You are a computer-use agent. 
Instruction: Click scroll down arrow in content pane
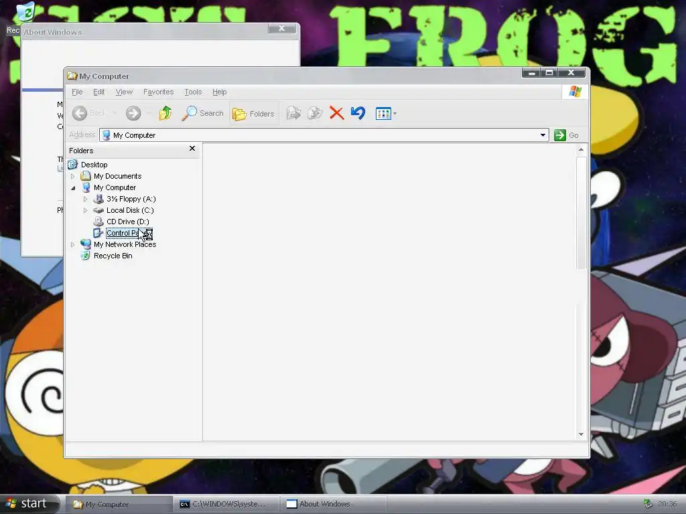[581, 434]
